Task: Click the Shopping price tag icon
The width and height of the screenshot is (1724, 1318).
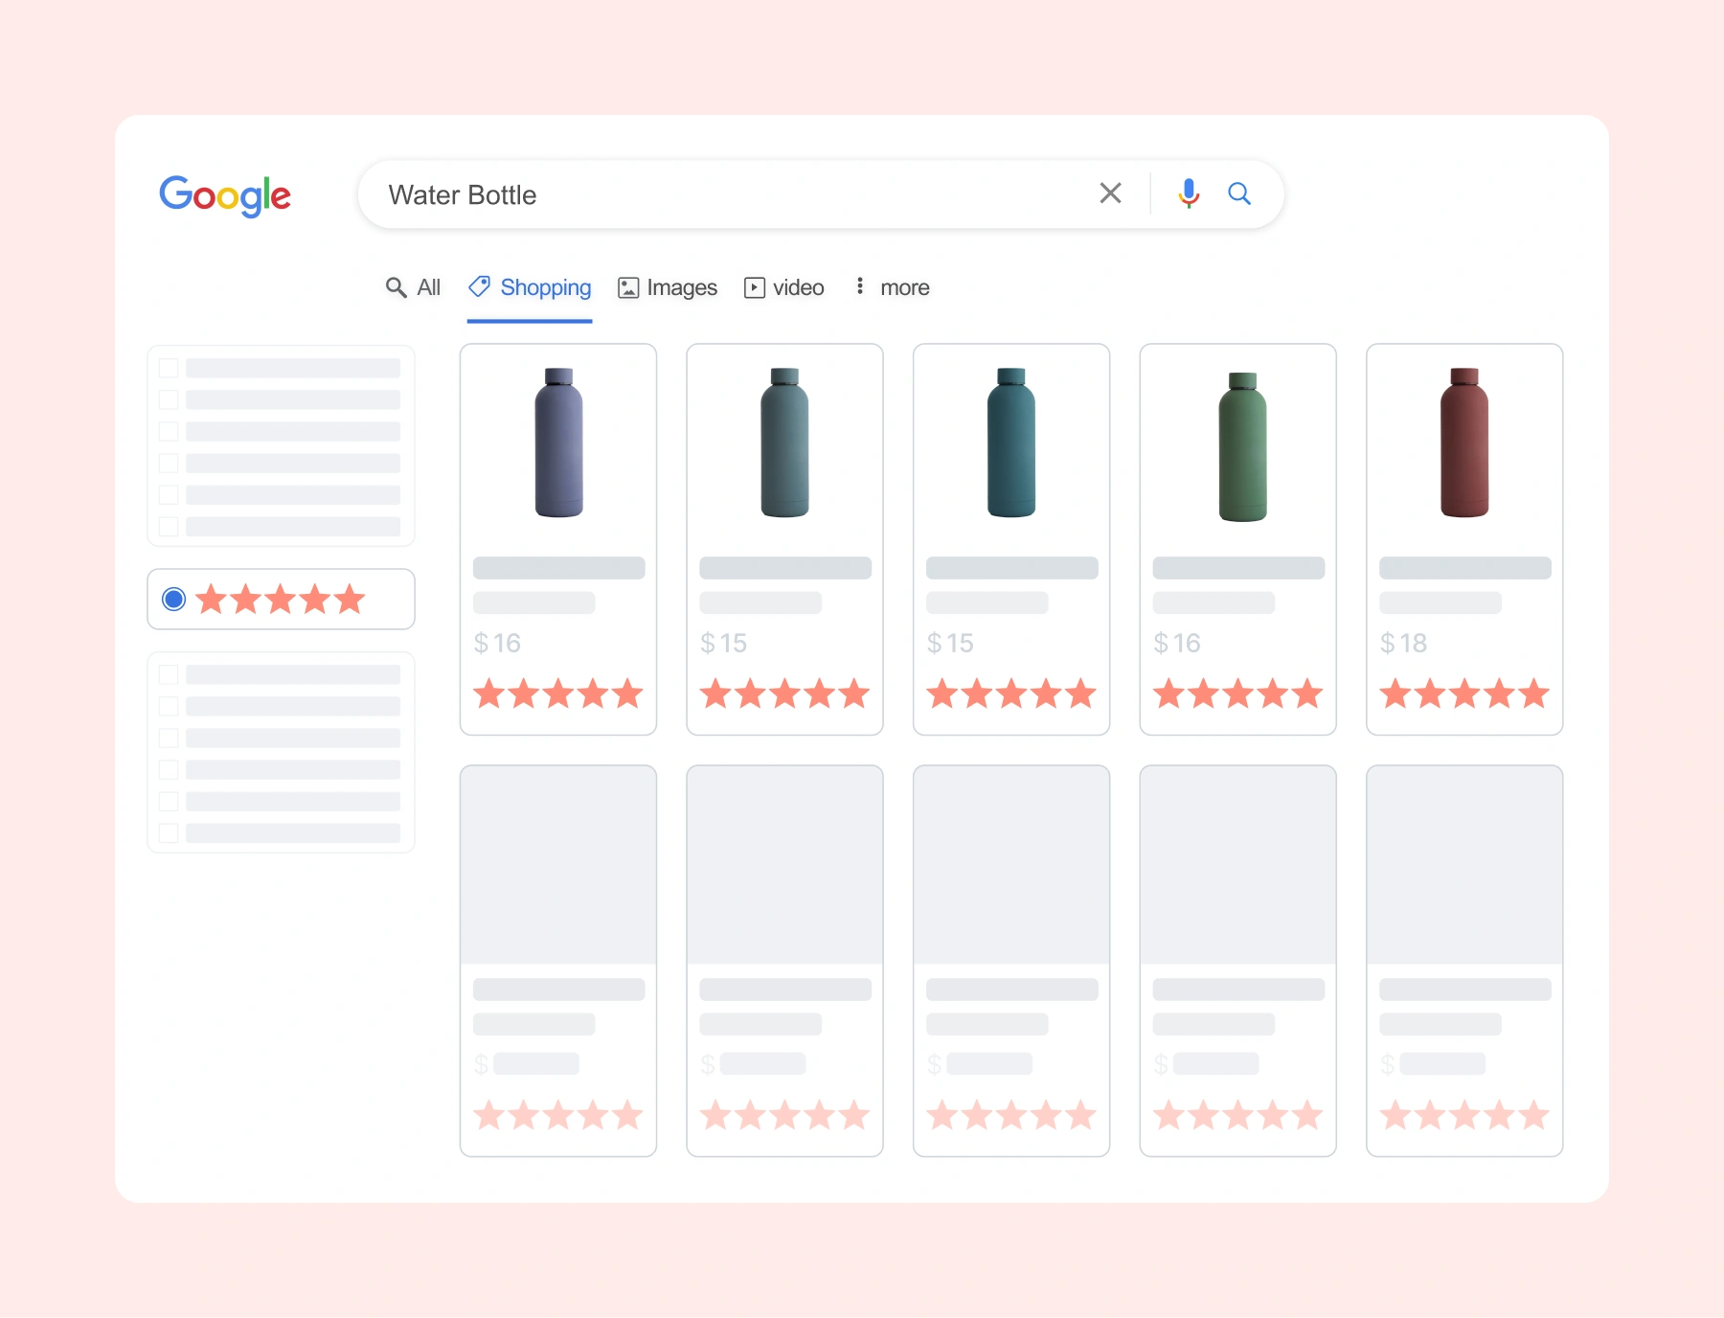Action: pos(479,286)
